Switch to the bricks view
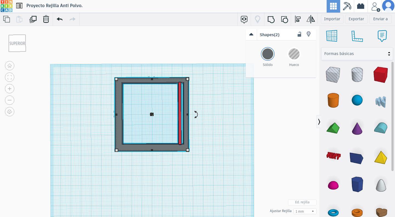 (x=360, y=6)
